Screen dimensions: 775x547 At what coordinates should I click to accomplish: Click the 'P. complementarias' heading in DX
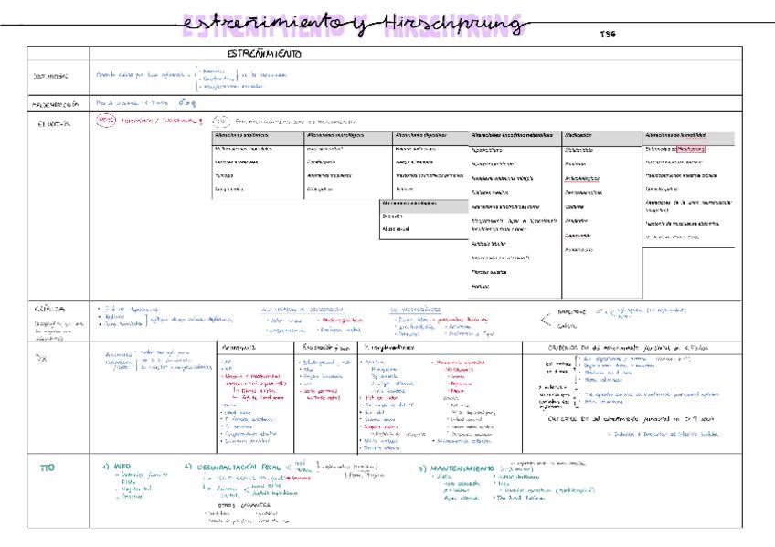[389, 348]
